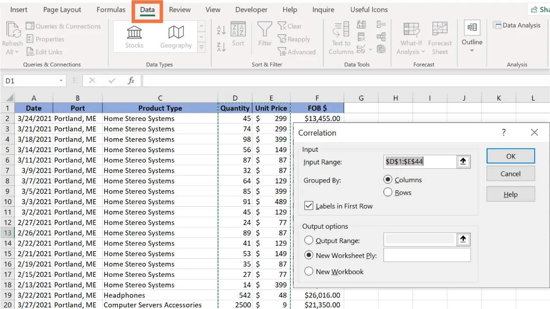Select the Stocks data type
The image size is (550, 309).
click(x=134, y=36)
